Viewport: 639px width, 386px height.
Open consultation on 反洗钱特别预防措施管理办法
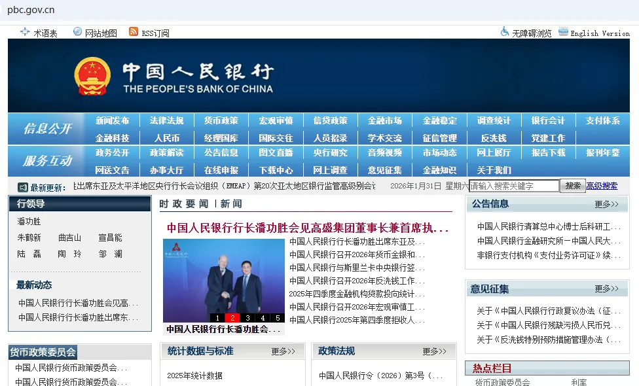549,340
